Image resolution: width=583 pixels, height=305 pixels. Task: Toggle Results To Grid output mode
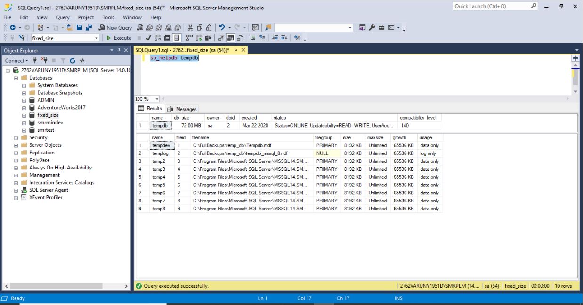click(232, 38)
